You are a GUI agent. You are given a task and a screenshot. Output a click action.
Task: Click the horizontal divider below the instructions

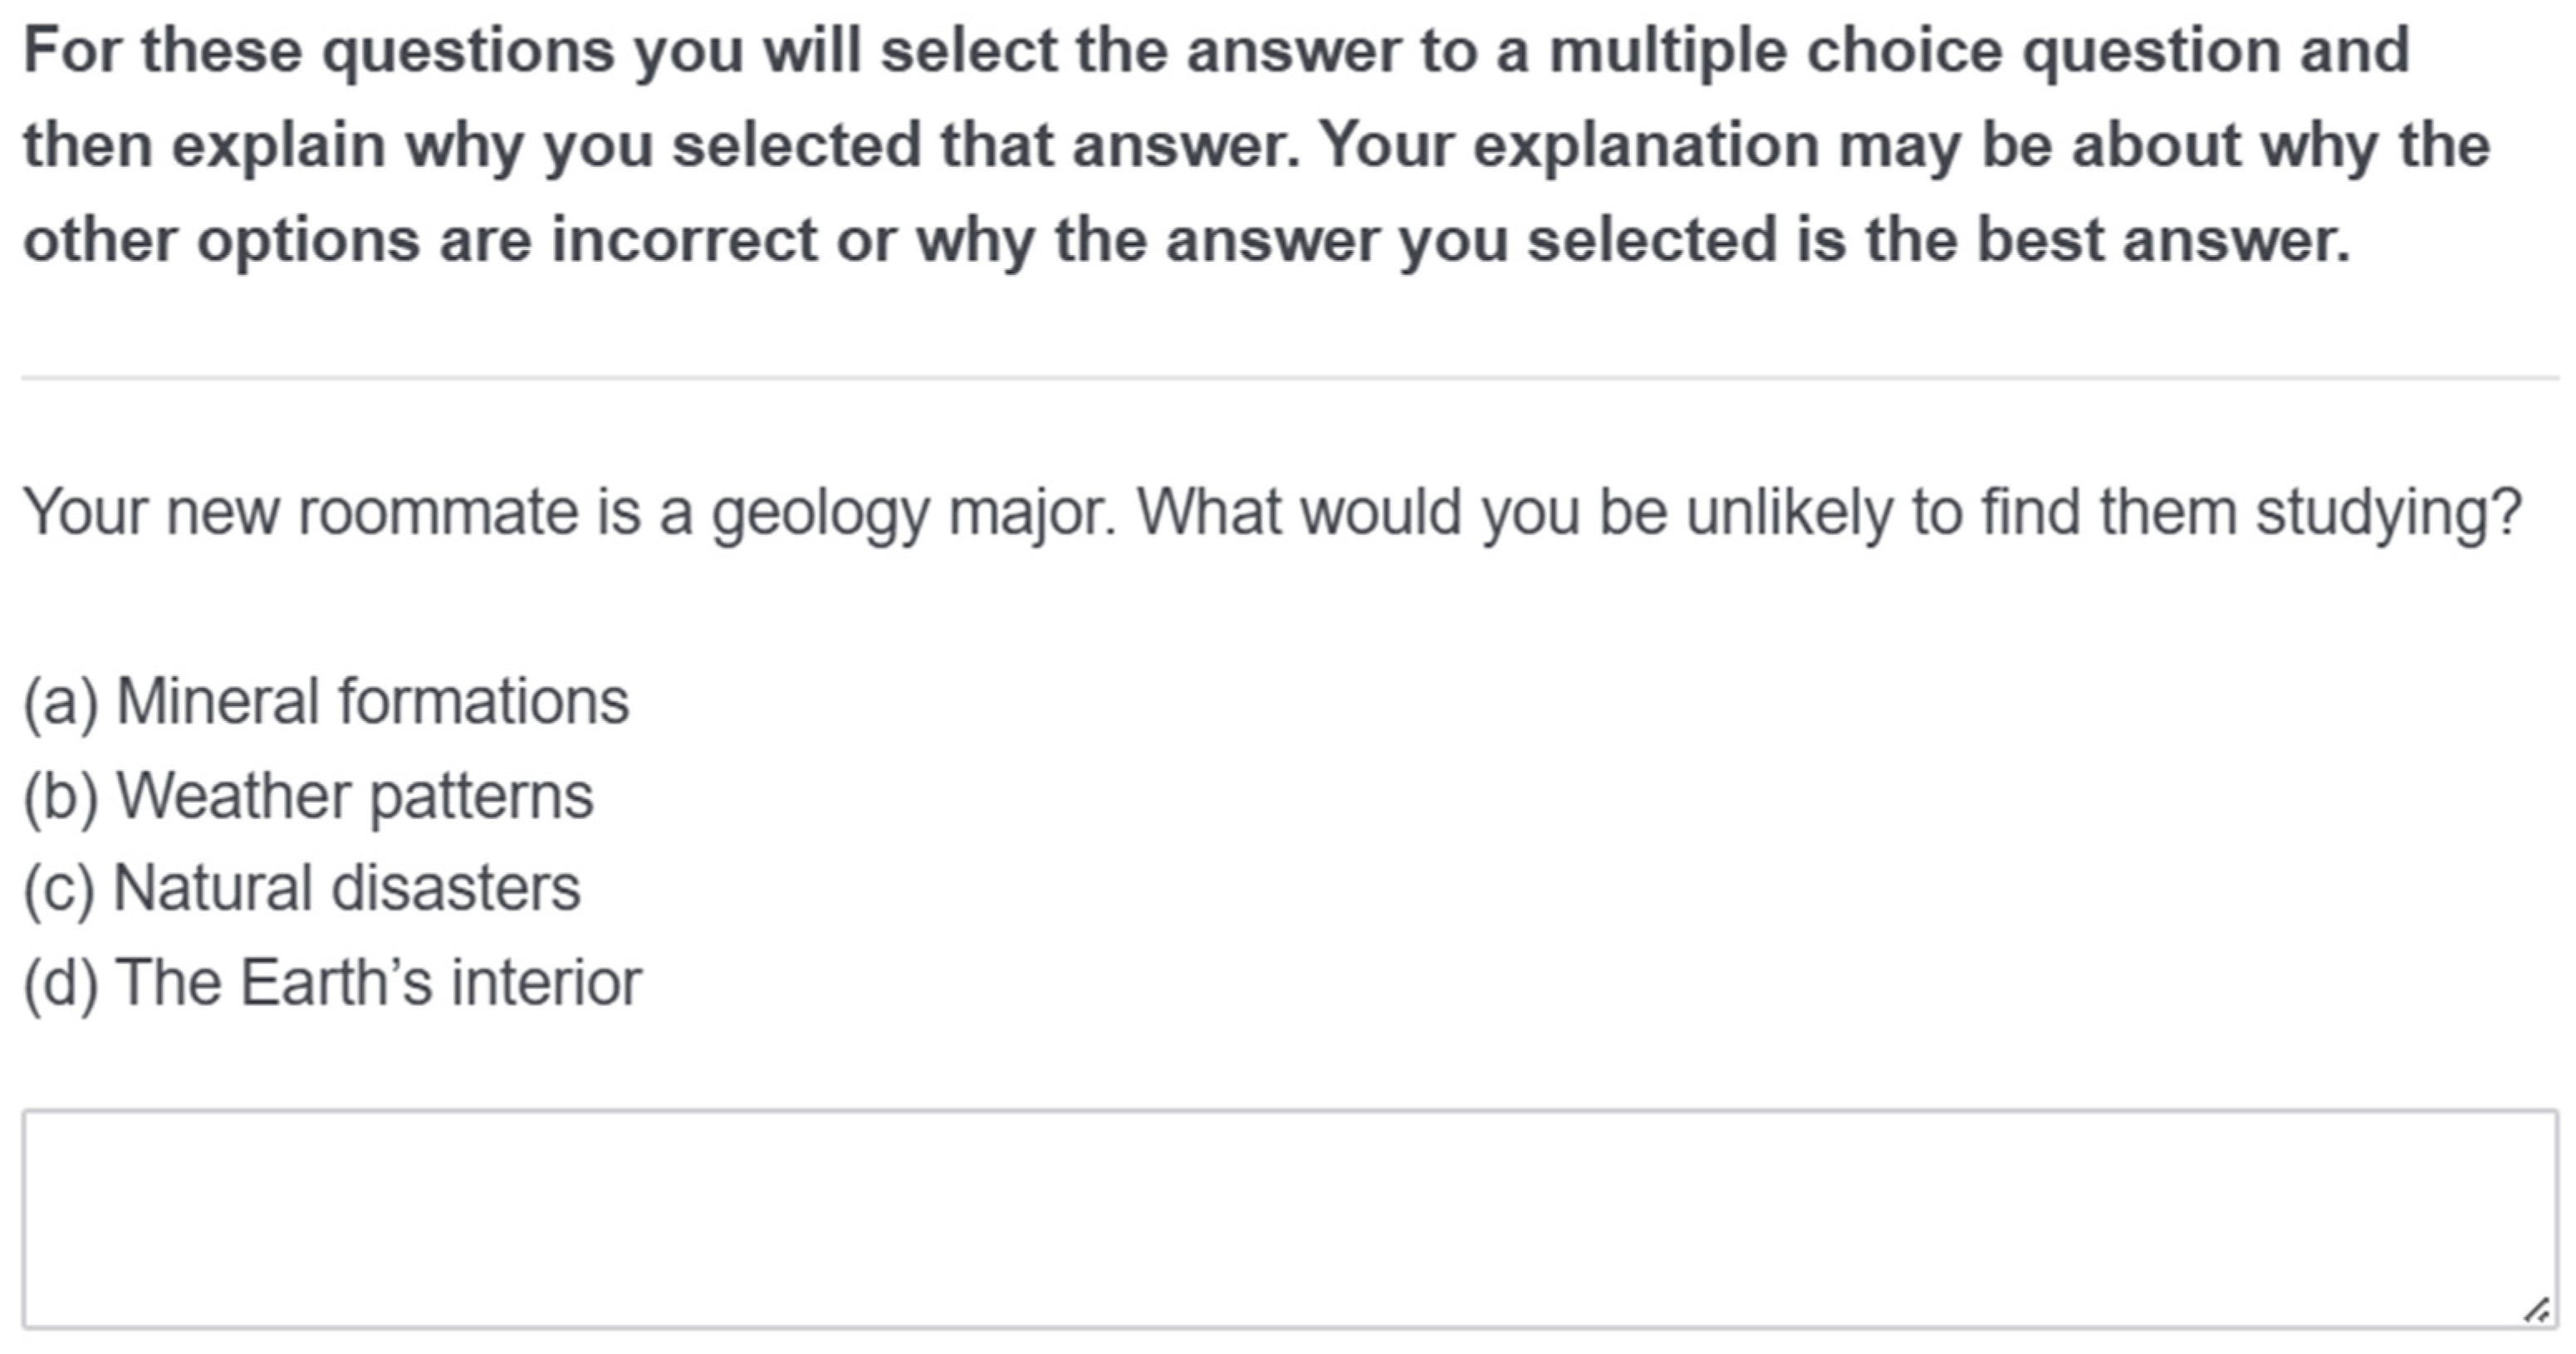coord(1288,378)
